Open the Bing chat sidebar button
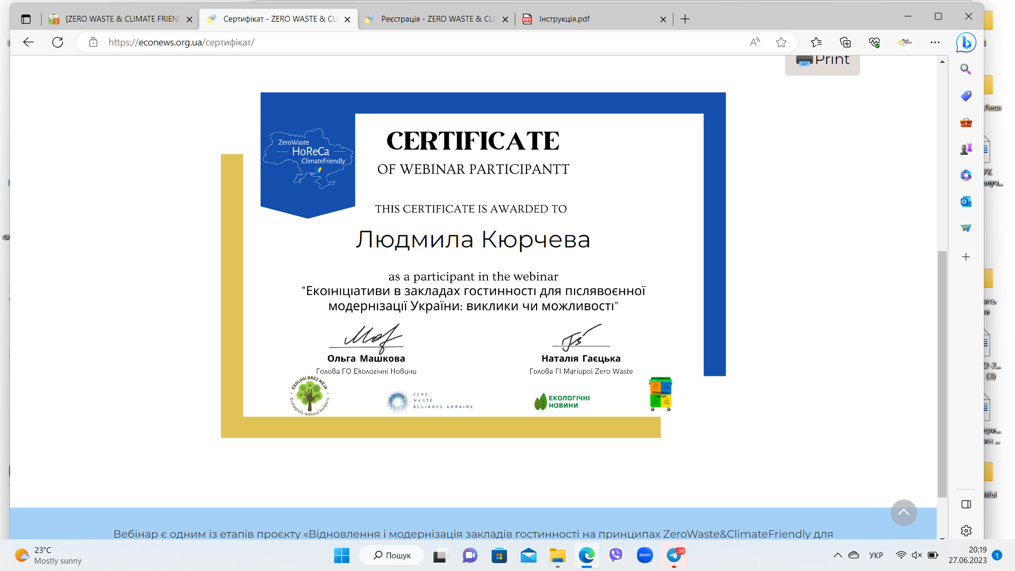Viewport: 1015px width, 571px height. tap(966, 42)
